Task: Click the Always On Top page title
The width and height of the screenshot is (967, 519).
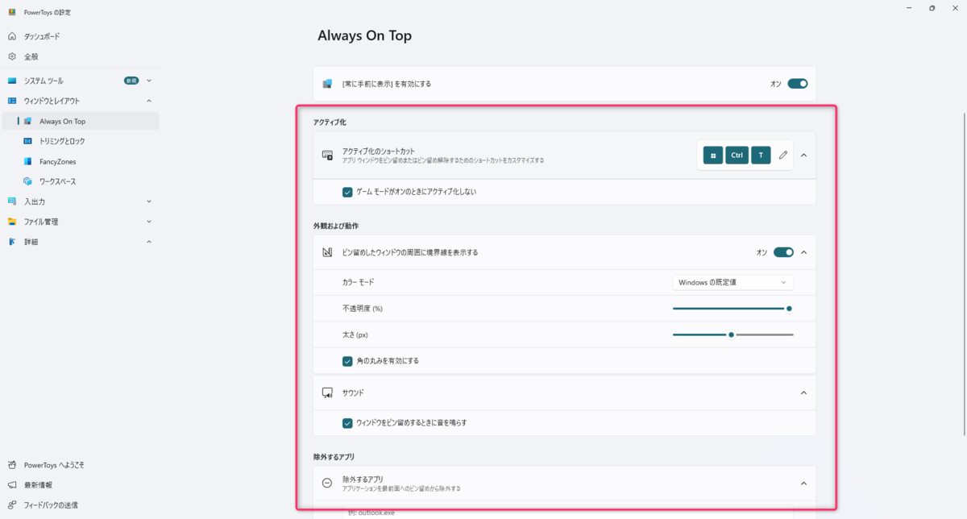Action: [365, 35]
